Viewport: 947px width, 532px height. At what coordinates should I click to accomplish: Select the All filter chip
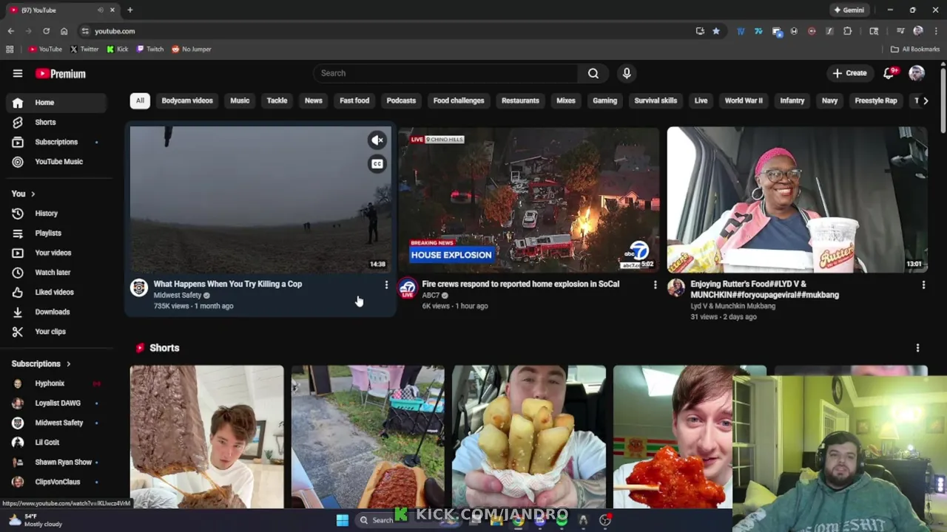[140, 100]
